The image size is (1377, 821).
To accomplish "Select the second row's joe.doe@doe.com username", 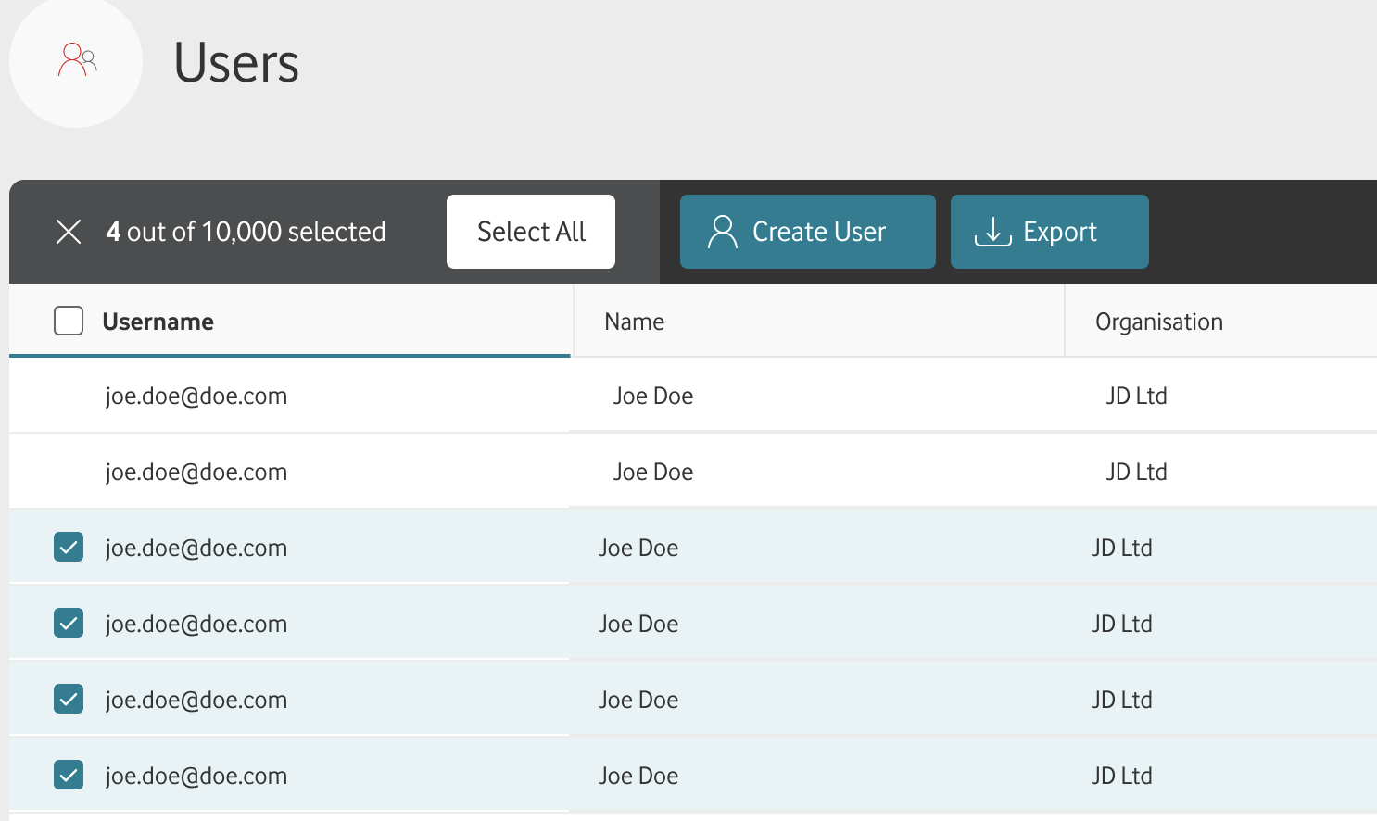I will coord(196,473).
